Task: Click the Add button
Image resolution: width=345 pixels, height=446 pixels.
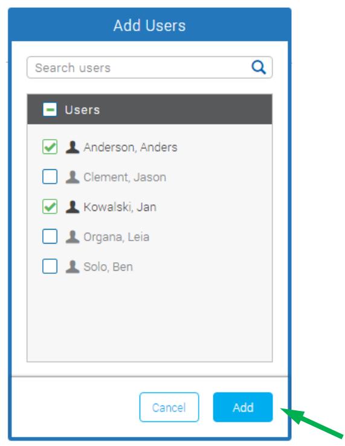Action: coord(243,407)
